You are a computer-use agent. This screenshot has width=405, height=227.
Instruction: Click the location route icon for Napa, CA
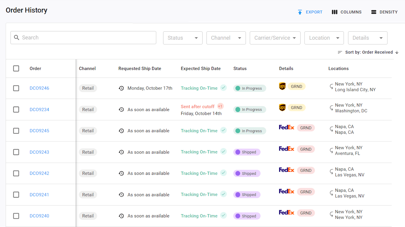[x=332, y=129]
